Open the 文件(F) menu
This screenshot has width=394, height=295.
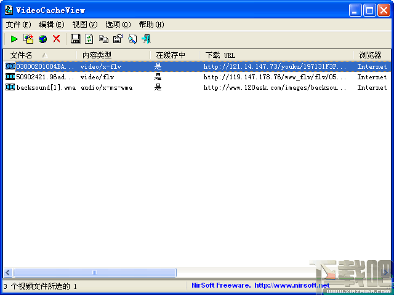tap(18, 25)
